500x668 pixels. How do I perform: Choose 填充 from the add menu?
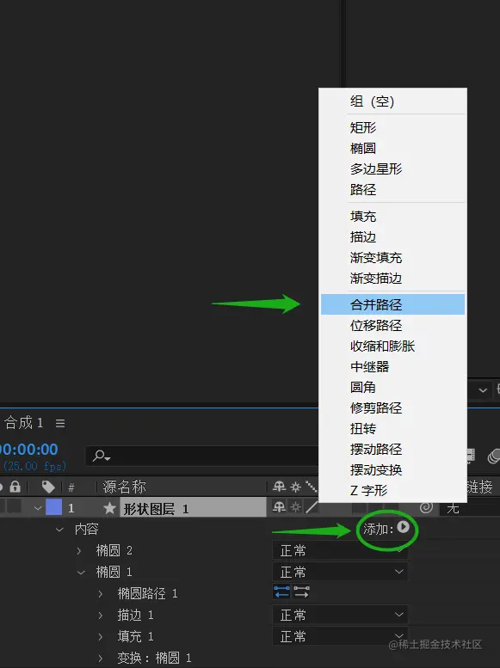pos(392,216)
